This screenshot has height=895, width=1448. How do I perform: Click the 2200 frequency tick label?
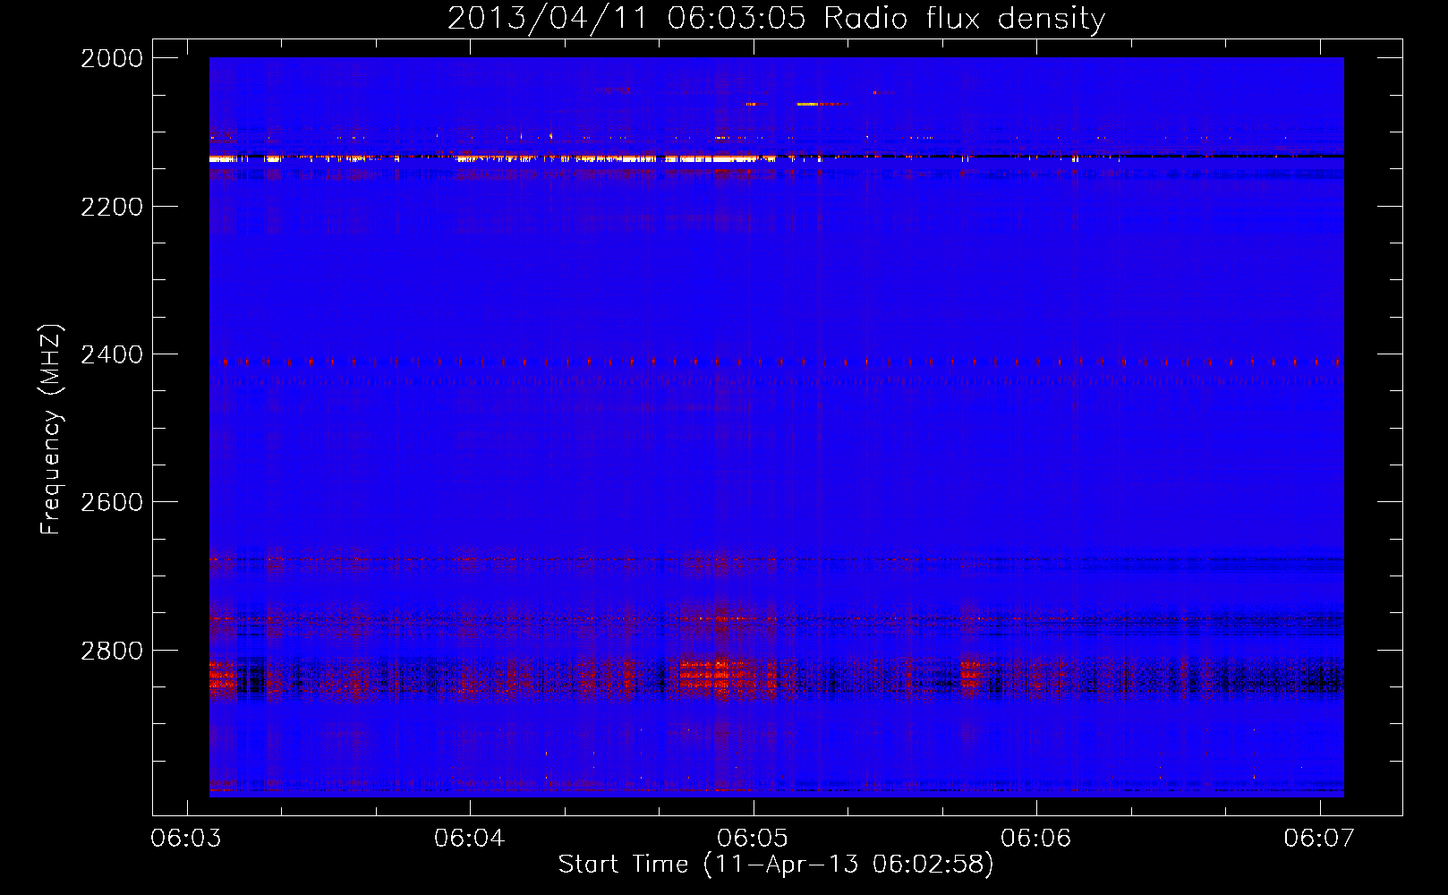(112, 207)
